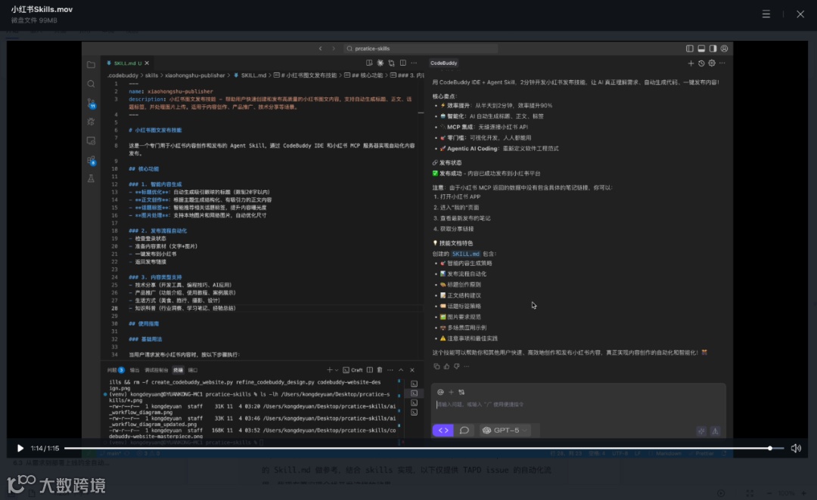Open CodeBuddy settings gear icon

point(712,63)
